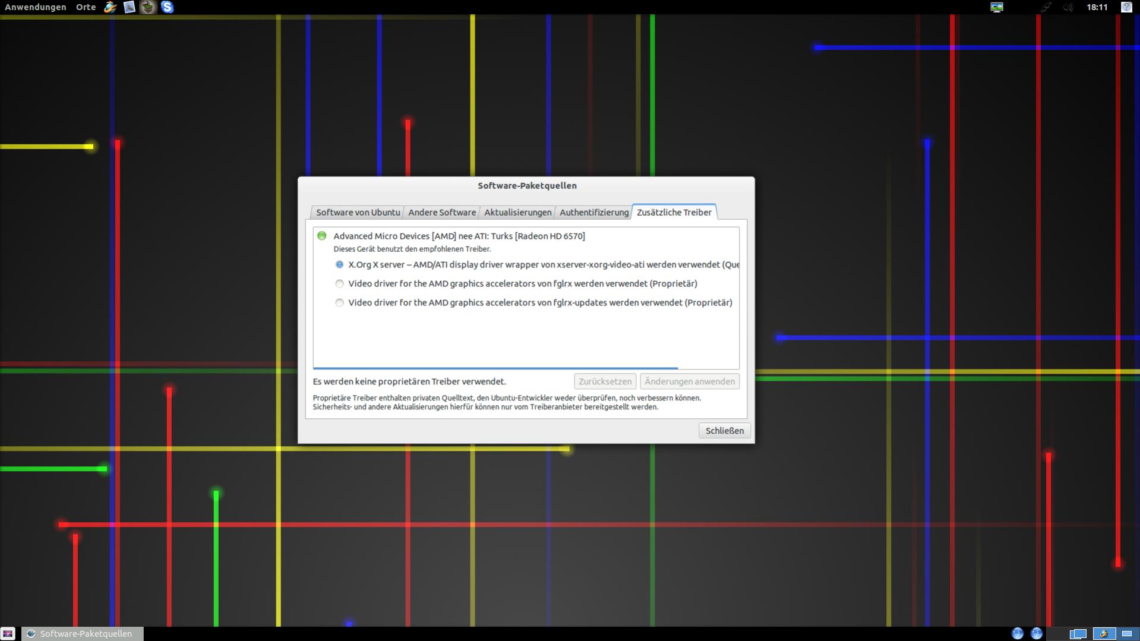Click the Software-Paketquellen dialog title bar
The image size is (1140, 641).
[526, 185]
